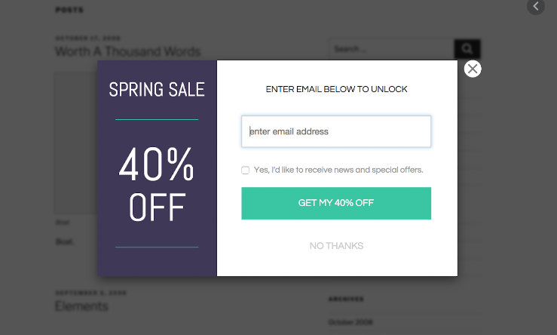This screenshot has height=335, width=557.
Task: Select the October 2008 archive link
Action: (x=351, y=323)
